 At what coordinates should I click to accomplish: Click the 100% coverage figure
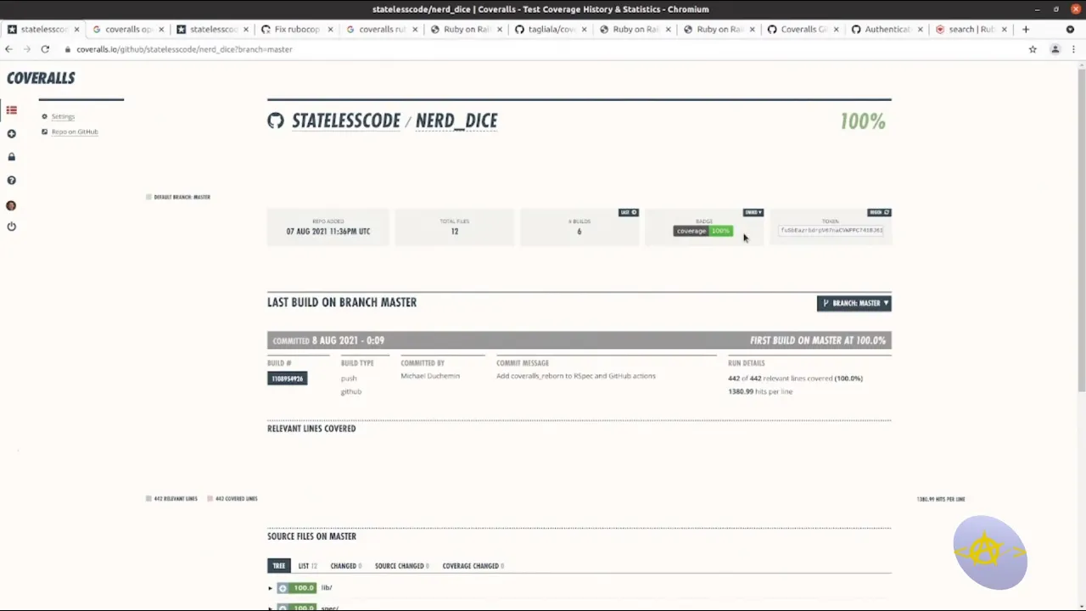pyautogui.click(x=863, y=121)
